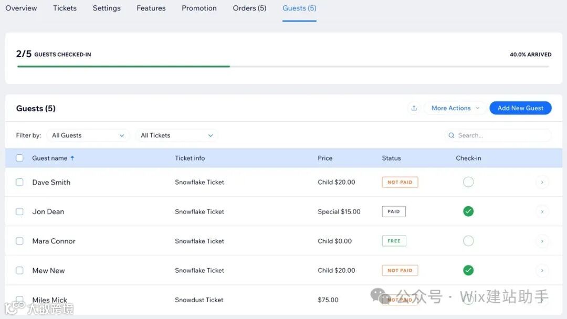Image resolution: width=567 pixels, height=319 pixels.
Task: Click the search magnifier icon
Action: 451,135
